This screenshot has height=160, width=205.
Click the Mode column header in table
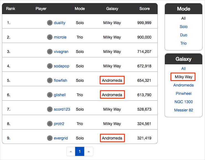pyautogui.click(x=80, y=9)
